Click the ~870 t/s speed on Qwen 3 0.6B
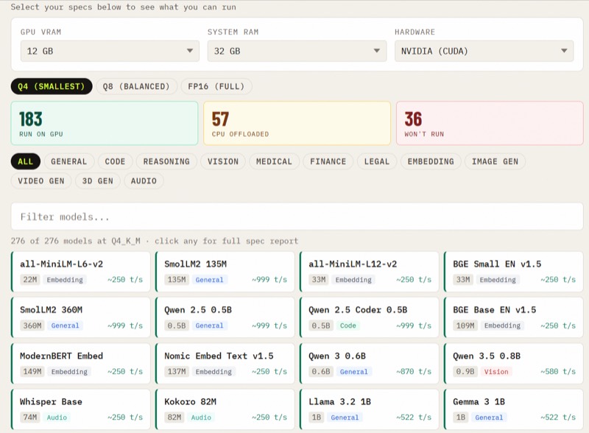 [414, 371]
